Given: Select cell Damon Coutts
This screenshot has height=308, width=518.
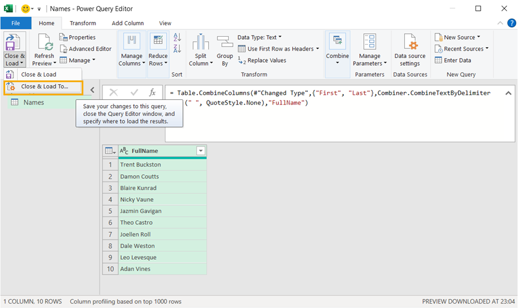Looking at the screenshot, I should pos(163,176).
